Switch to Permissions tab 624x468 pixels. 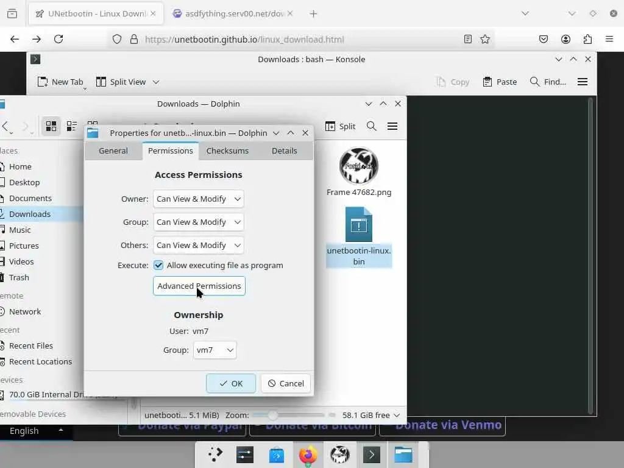(171, 151)
